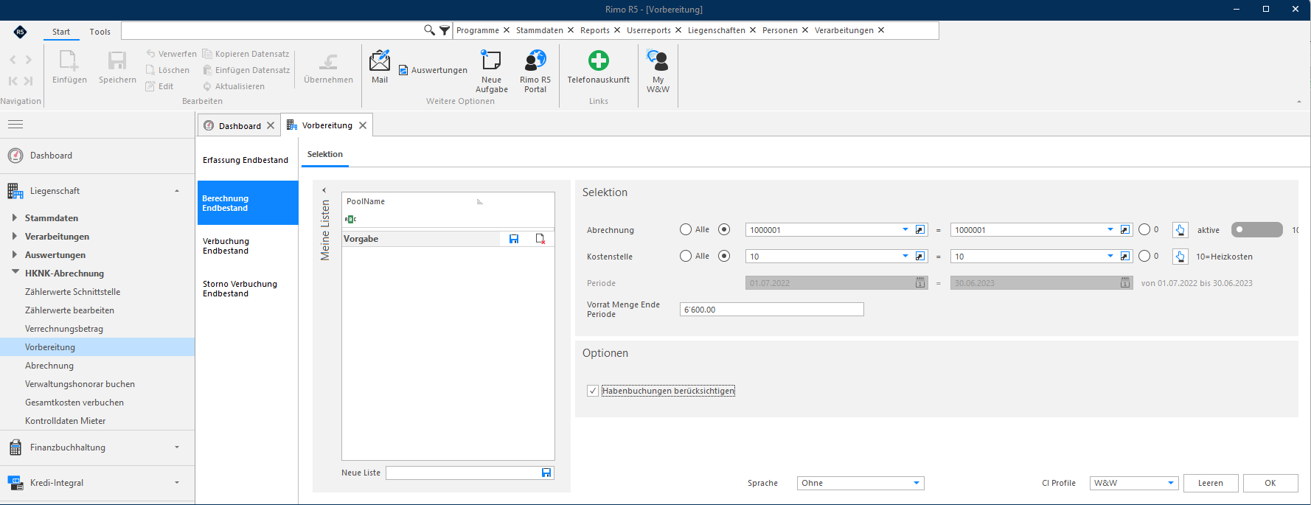This screenshot has width=1311, height=505.
Task: Toggle the hamburger navigation menu
Action: [15, 125]
